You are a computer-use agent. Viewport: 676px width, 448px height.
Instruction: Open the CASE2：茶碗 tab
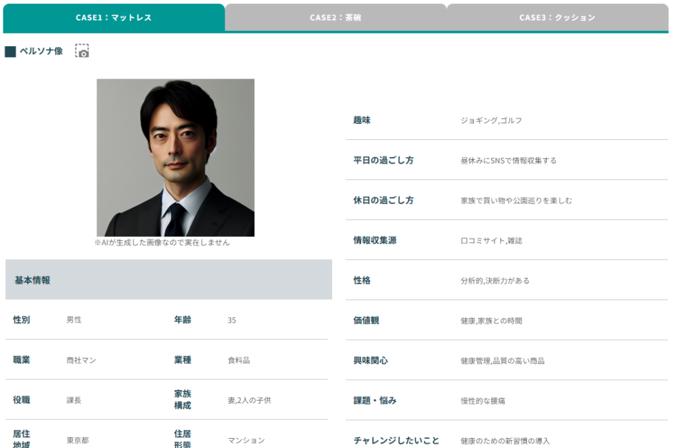tap(335, 17)
